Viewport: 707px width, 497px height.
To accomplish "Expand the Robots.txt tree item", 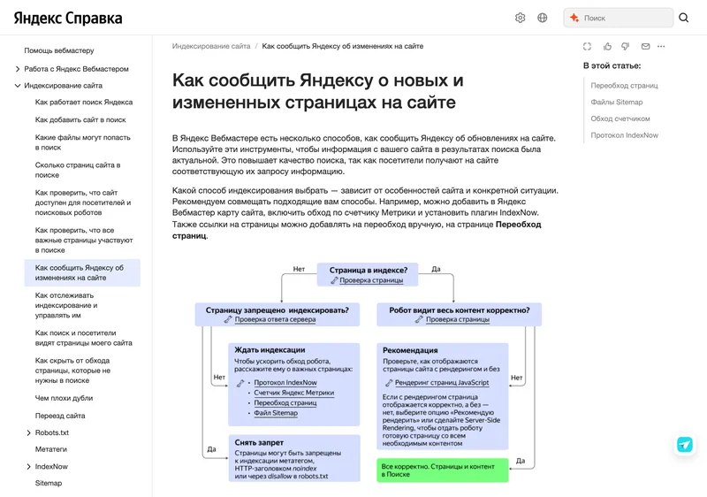I will point(28,433).
